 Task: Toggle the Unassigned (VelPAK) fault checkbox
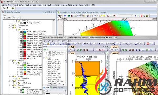coord(21,23)
